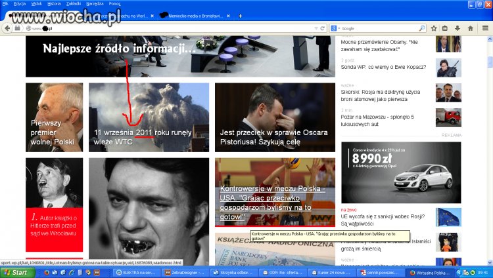
Task: Click the top 'Najlepsze źródło informacji' banner image
Action: [180, 56]
